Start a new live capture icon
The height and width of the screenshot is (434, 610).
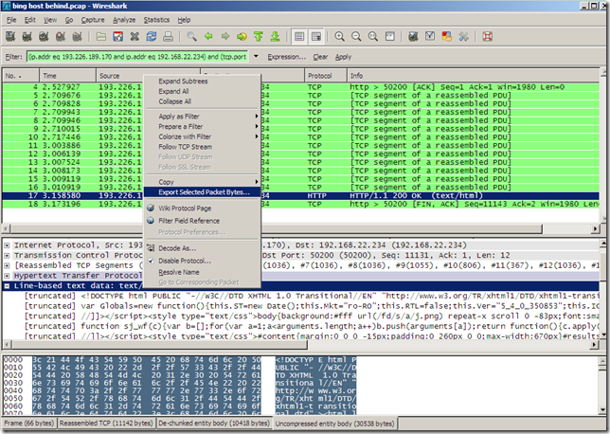tap(44, 37)
